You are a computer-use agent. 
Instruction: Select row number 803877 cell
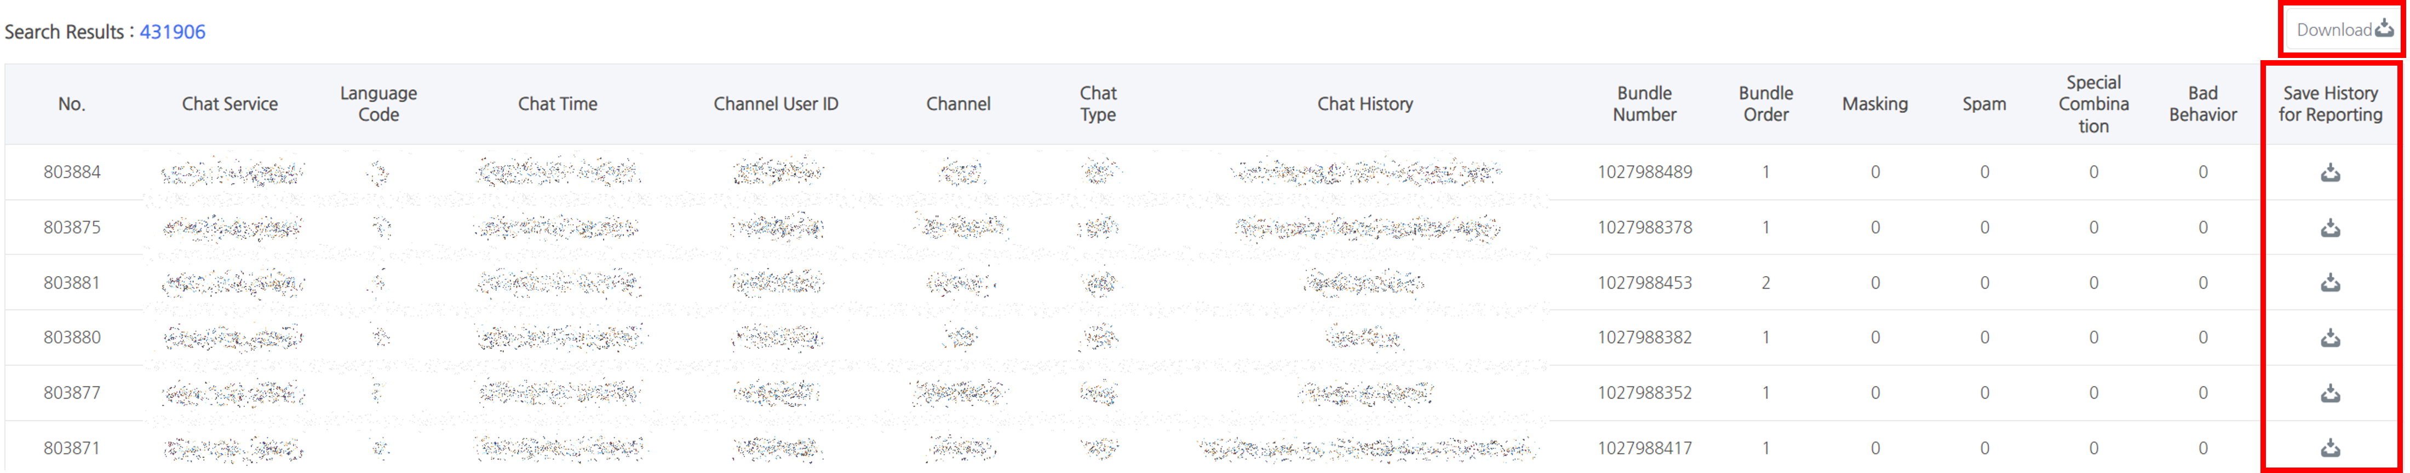72,393
